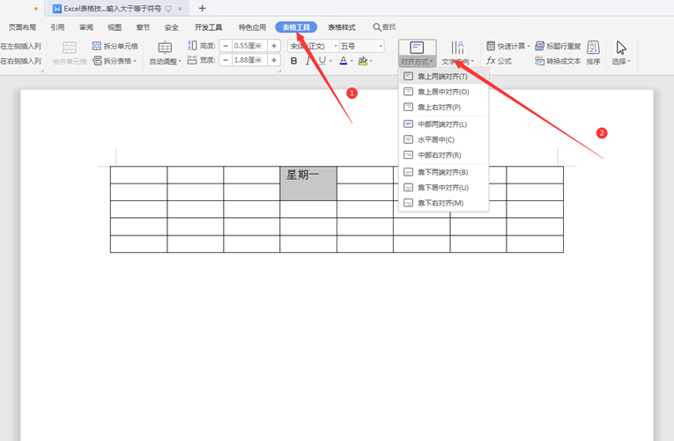Insert a formula with the fx 公式 icon
The image size is (674, 441).
click(491, 61)
